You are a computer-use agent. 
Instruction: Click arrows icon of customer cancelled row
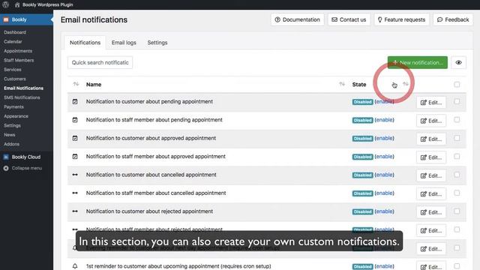pyautogui.click(x=75, y=175)
